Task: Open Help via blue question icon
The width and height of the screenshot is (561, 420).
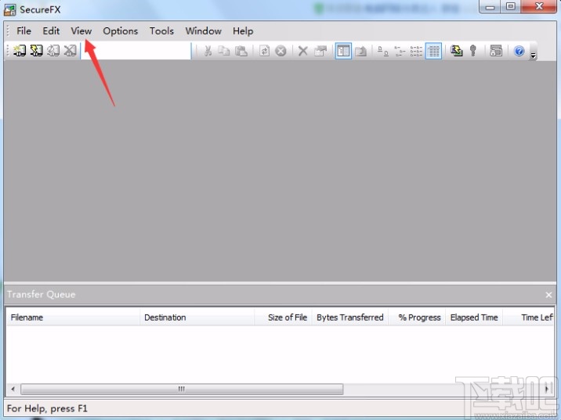Action: [519, 51]
